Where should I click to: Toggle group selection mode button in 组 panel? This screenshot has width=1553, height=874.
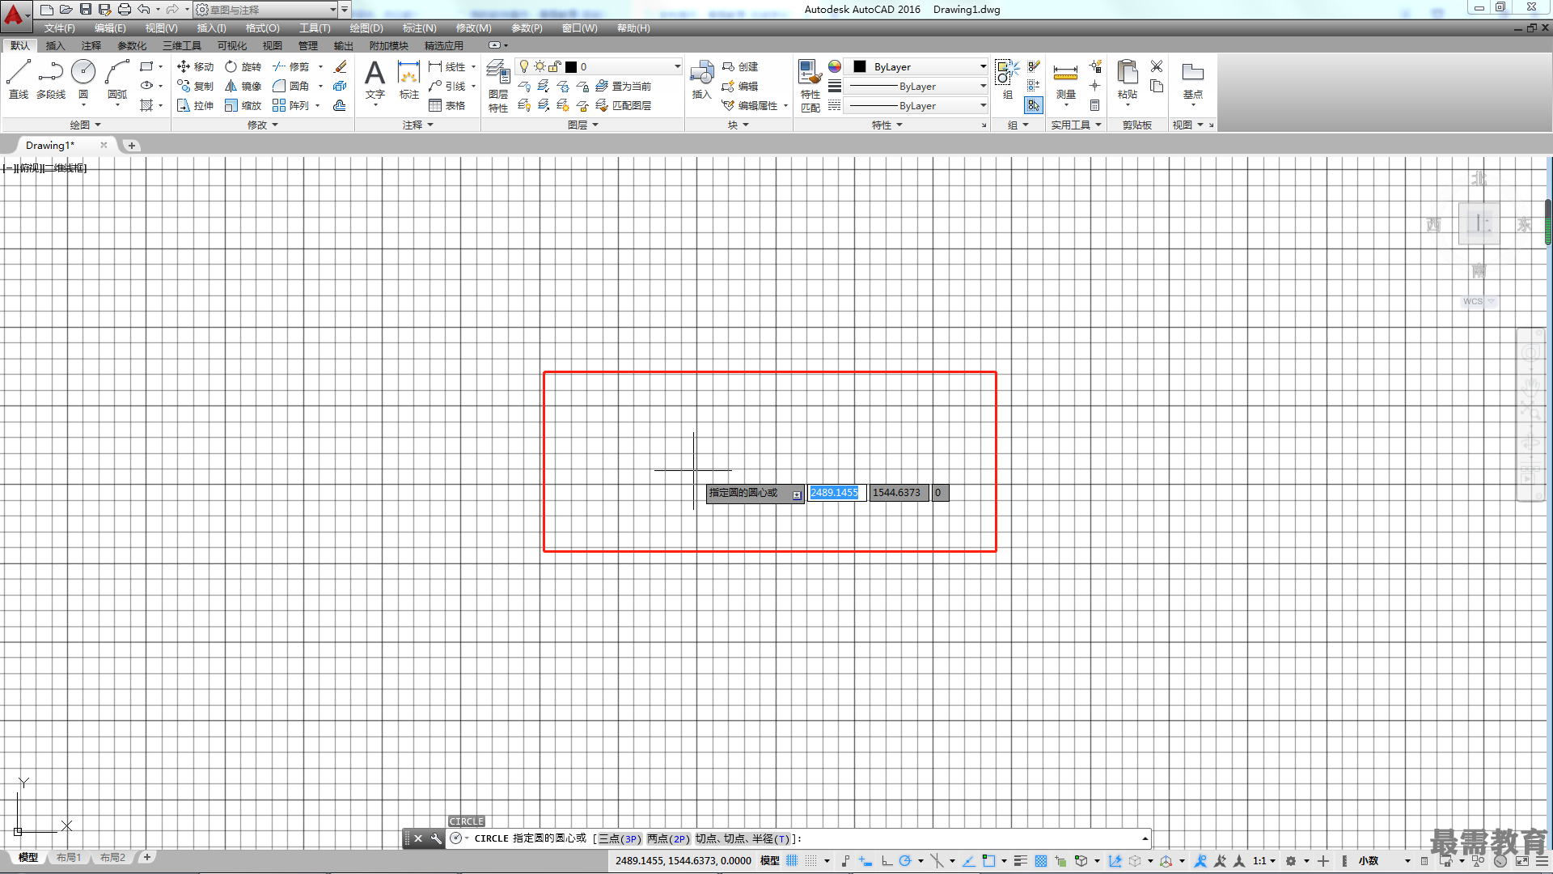click(1034, 105)
